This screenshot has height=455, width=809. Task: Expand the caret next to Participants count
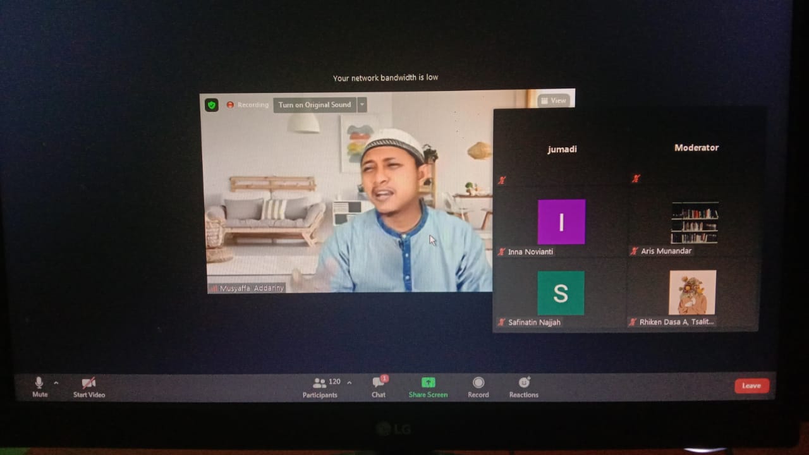click(x=350, y=383)
